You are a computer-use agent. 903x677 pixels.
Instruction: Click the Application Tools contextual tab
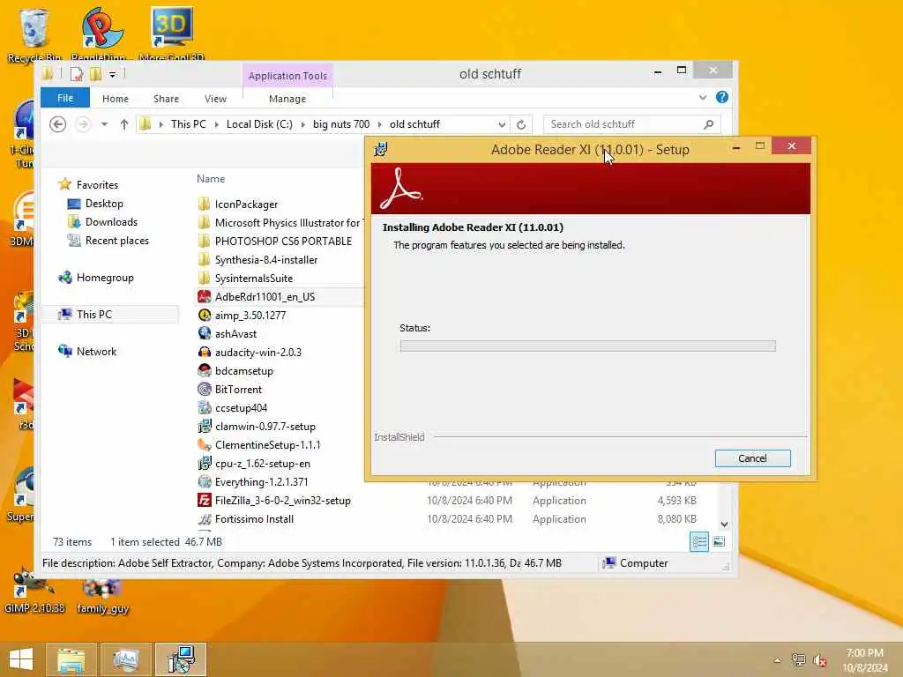[x=287, y=76]
